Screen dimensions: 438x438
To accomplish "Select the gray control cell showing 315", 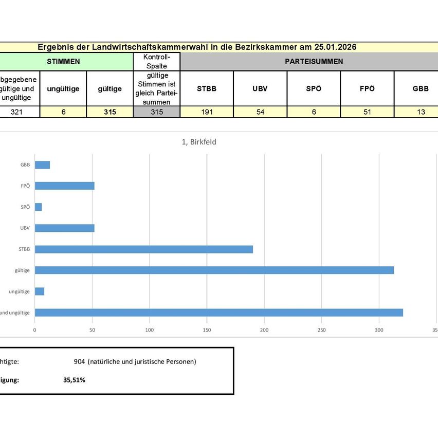I will (157, 112).
